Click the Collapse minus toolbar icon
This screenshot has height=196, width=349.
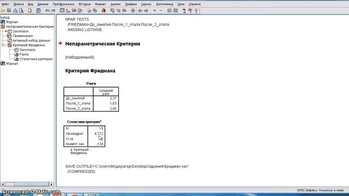pyautogui.click(x=161, y=10)
